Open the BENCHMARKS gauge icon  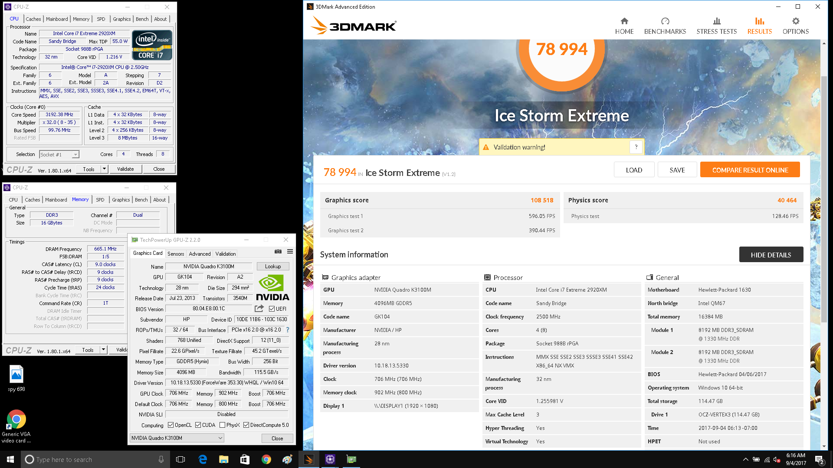tap(665, 21)
